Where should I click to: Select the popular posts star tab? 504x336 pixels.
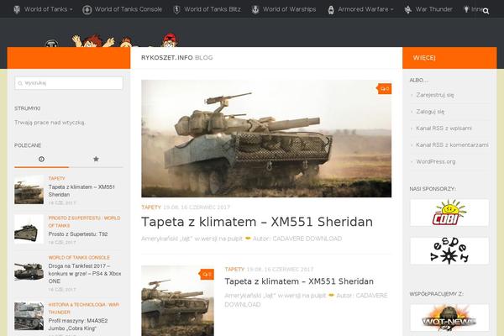pos(96,159)
